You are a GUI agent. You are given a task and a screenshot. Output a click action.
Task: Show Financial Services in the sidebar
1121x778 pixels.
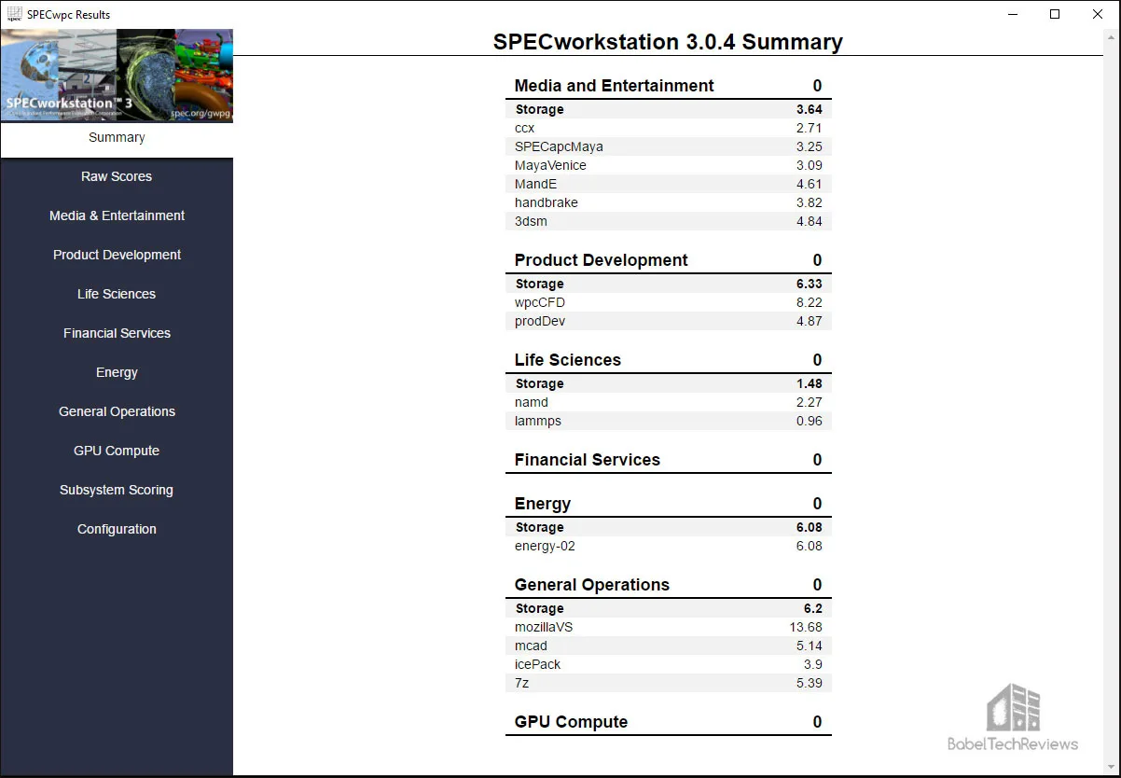click(x=117, y=333)
